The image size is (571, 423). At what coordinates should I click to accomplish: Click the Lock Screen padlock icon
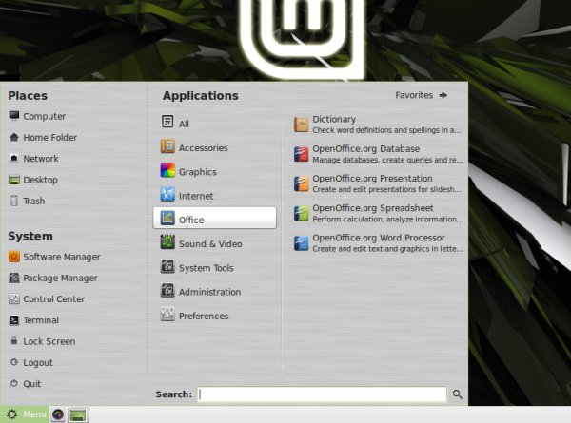[14, 341]
